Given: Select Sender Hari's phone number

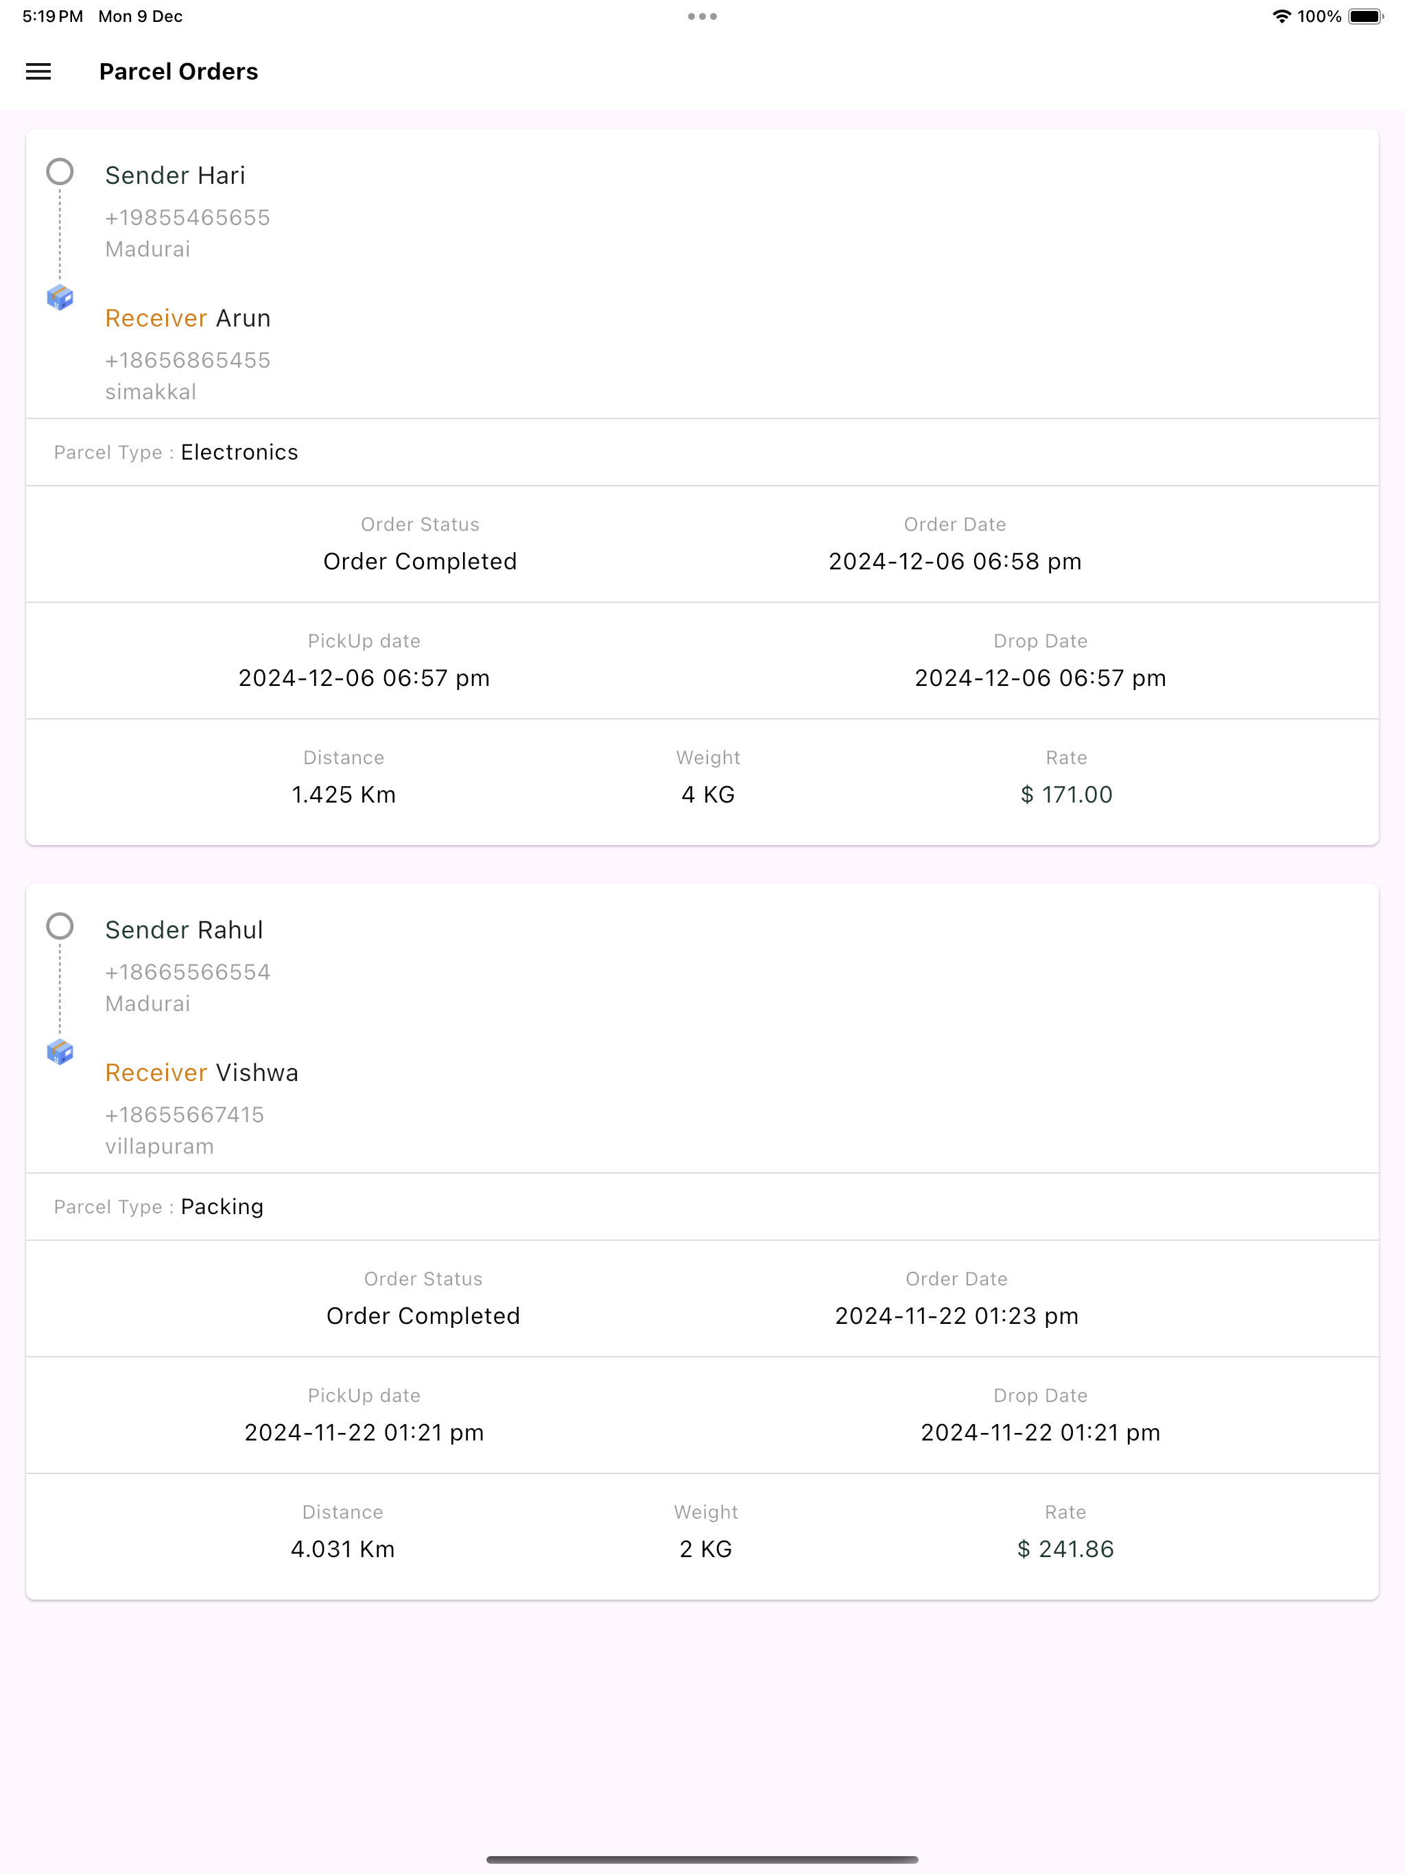Looking at the screenshot, I should (187, 217).
